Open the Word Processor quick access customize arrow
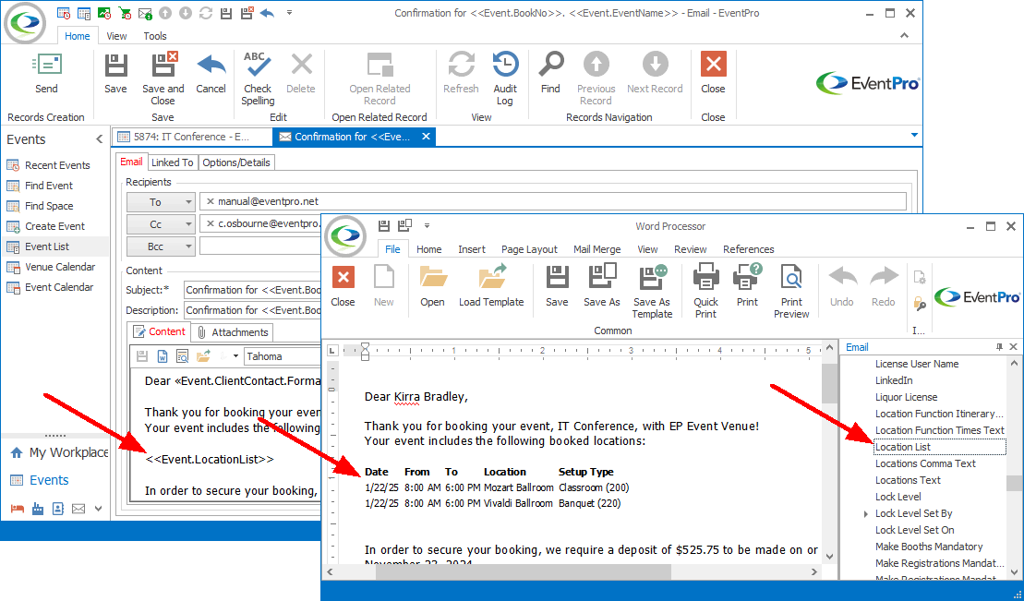 [428, 226]
